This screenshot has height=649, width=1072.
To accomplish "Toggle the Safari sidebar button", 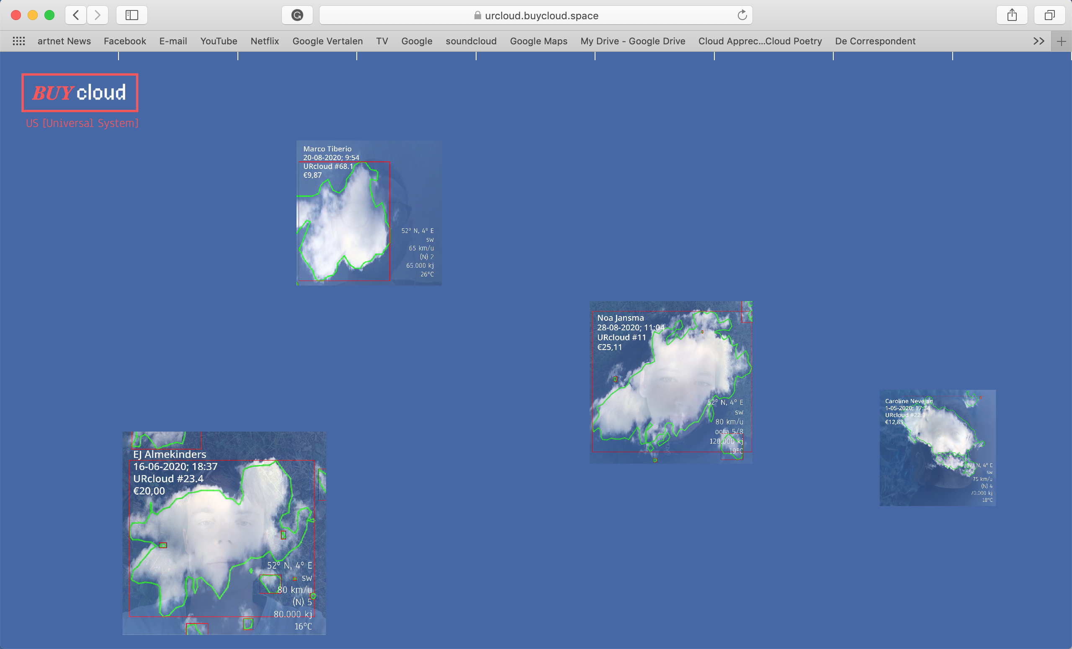I will (132, 15).
